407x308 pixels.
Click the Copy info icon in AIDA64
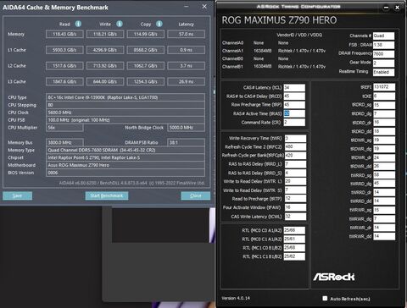(159, 24)
